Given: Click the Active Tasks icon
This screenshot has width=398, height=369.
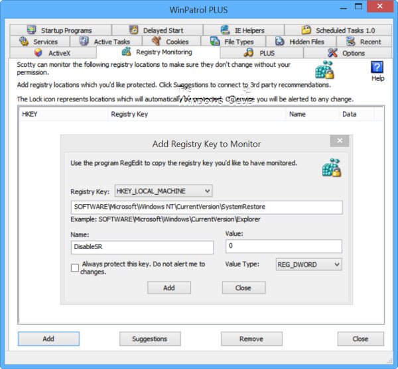Looking at the screenshot, I should (x=84, y=41).
